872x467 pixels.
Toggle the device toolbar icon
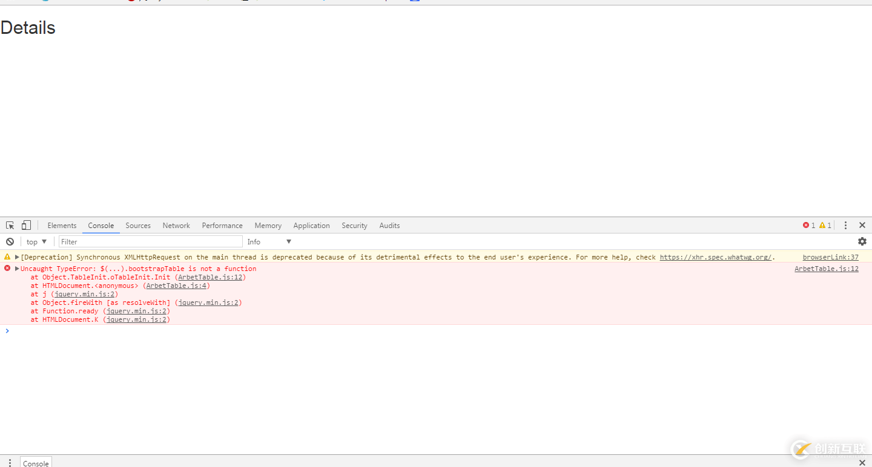point(26,225)
